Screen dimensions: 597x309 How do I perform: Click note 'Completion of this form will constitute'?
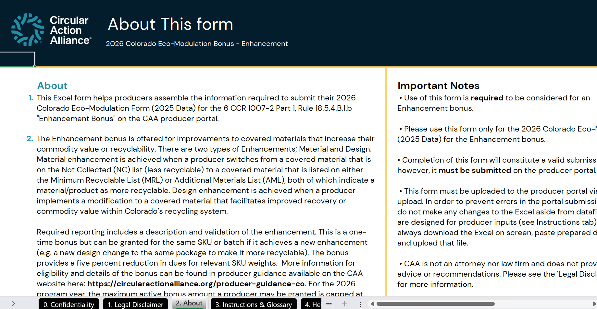497,165
